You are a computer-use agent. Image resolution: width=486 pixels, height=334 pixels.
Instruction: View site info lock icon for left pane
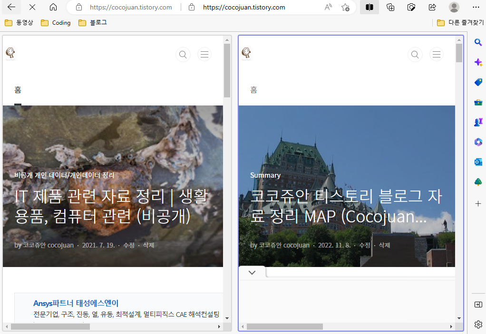(79, 7)
